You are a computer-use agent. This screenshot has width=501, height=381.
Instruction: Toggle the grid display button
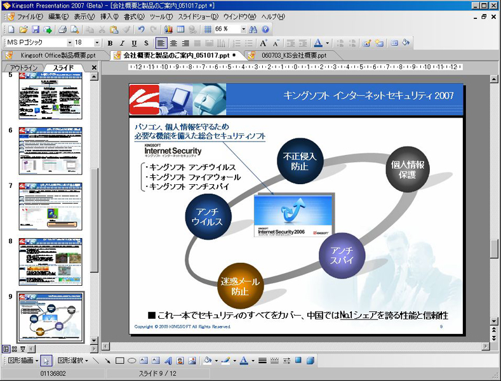click(x=208, y=29)
